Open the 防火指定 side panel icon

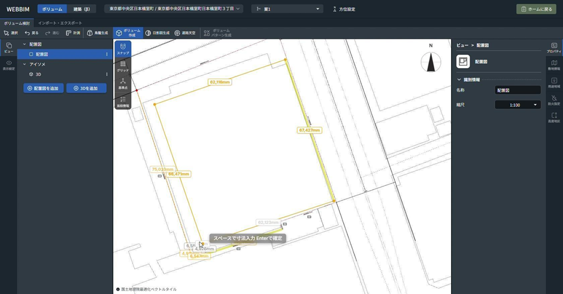(554, 100)
